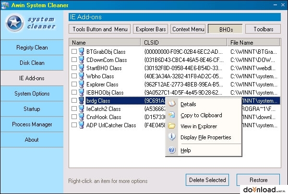Image resolution: width=288 pixels, height=194 pixels.
Task: Sort list by File Name column header
Action: pos(253,42)
